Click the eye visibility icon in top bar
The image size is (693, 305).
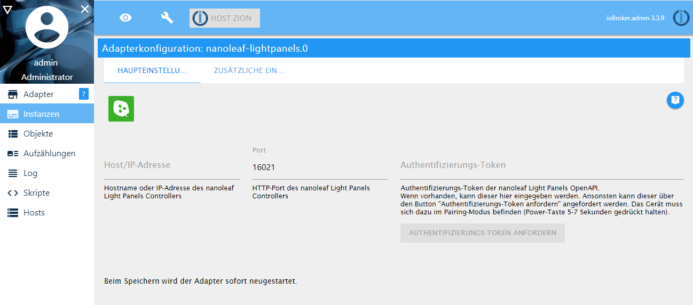(125, 18)
